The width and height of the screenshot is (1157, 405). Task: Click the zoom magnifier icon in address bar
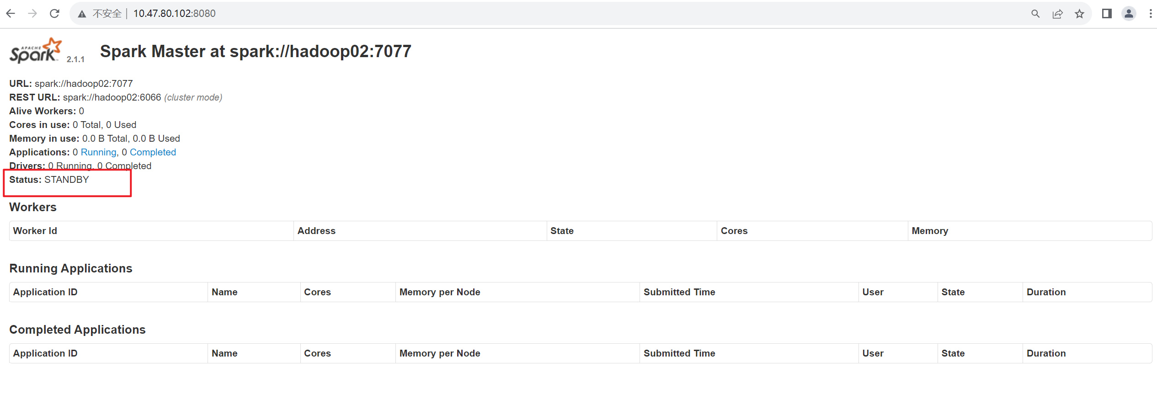pos(1035,14)
